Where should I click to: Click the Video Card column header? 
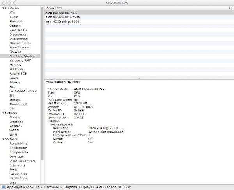pyautogui.click(x=139, y=8)
